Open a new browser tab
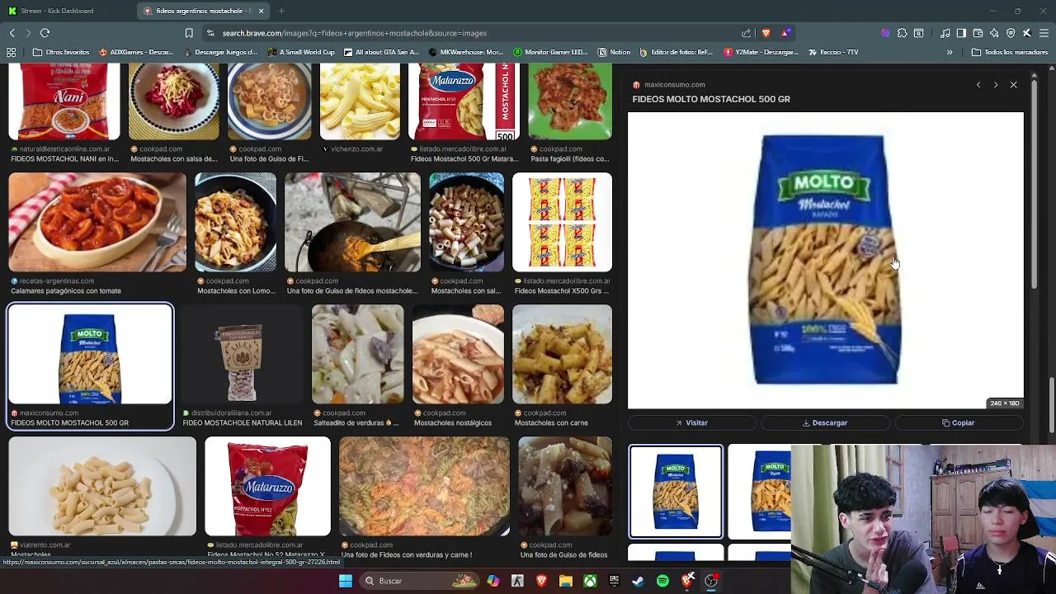 click(x=281, y=11)
